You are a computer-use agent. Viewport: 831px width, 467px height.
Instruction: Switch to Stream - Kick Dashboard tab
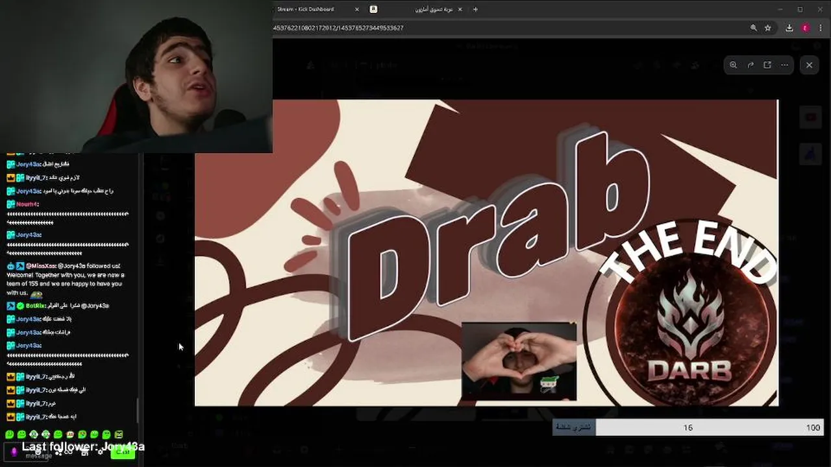305,9
